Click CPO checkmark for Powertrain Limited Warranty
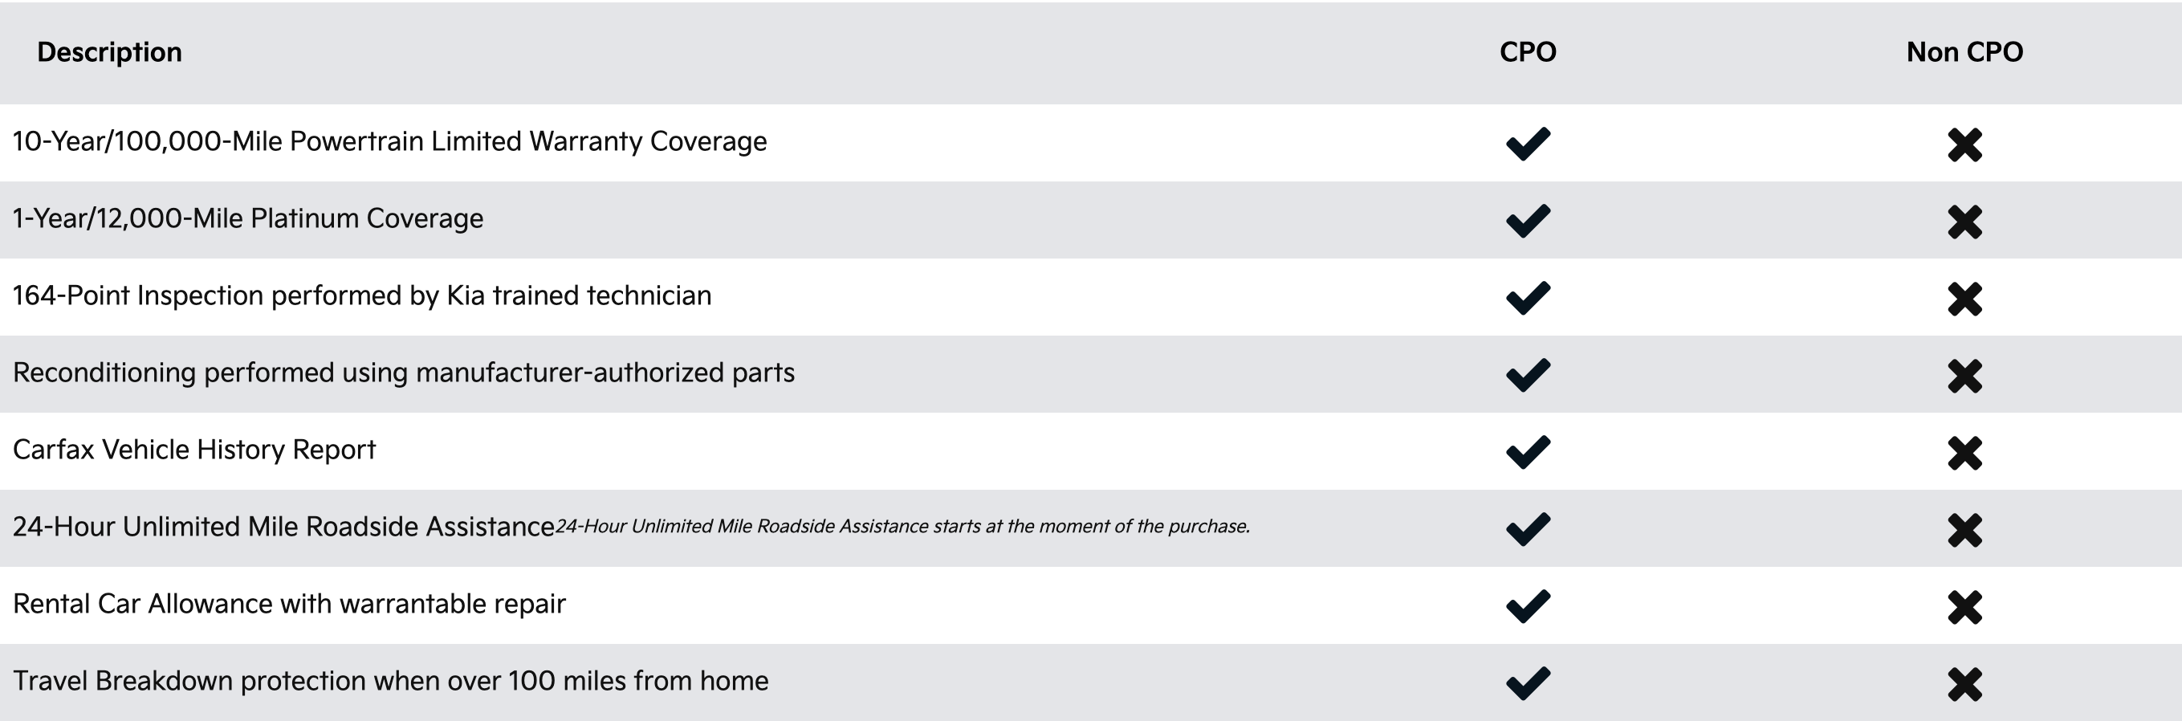The width and height of the screenshot is (2182, 721). tap(1528, 143)
